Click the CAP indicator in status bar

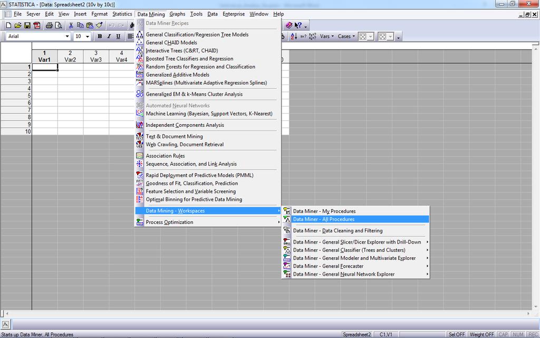503,334
